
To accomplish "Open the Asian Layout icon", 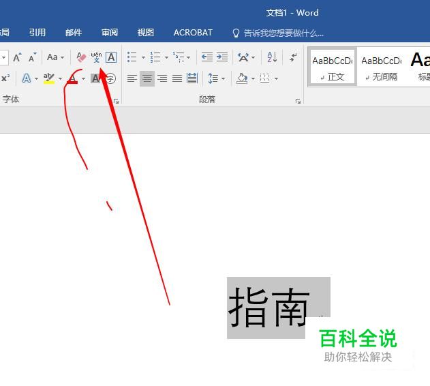I will pos(243,57).
